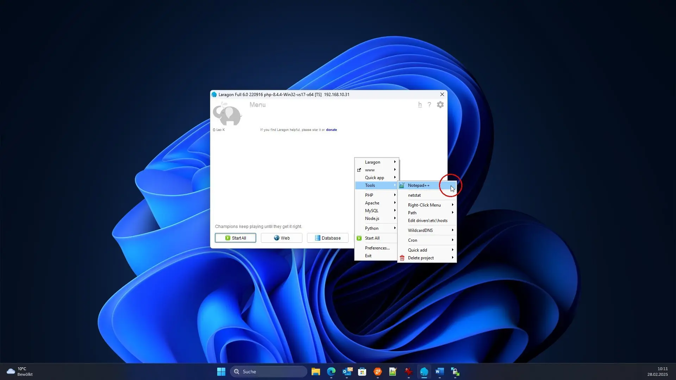Click the taskbar Suche search field

point(269,372)
